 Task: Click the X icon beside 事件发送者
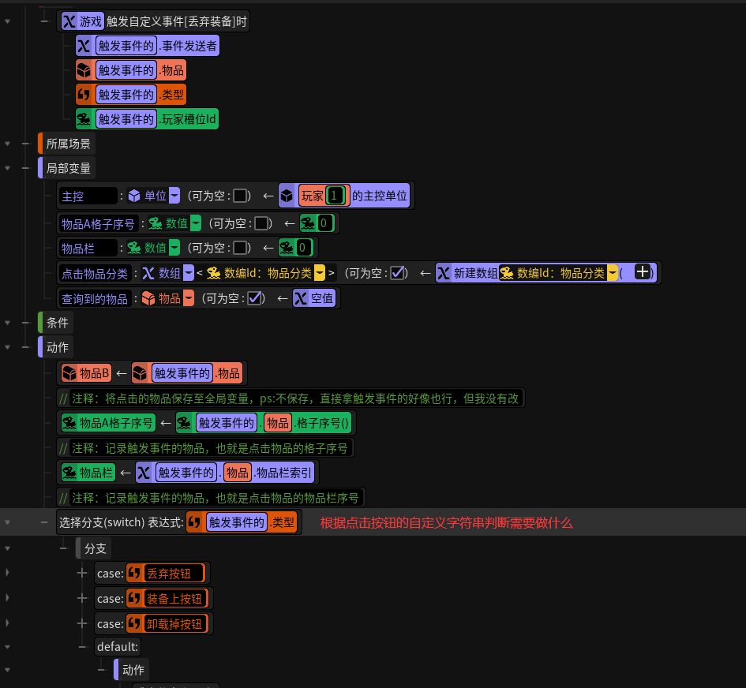click(x=84, y=46)
